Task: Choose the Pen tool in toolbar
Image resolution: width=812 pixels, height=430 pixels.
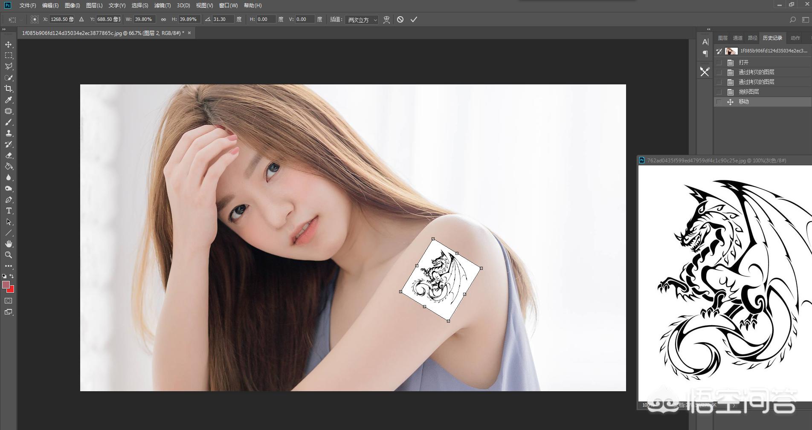Action: pos(9,200)
